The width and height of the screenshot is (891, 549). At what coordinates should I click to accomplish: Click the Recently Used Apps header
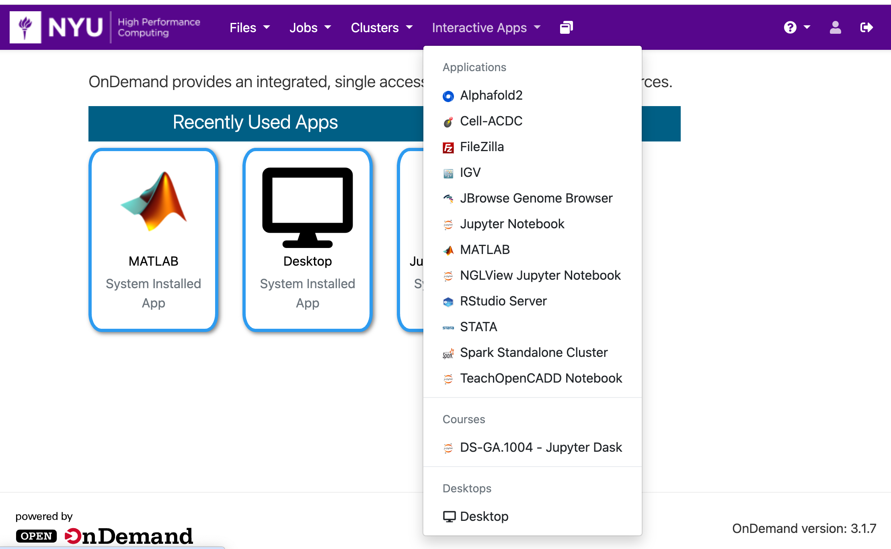pyautogui.click(x=255, y=122)
